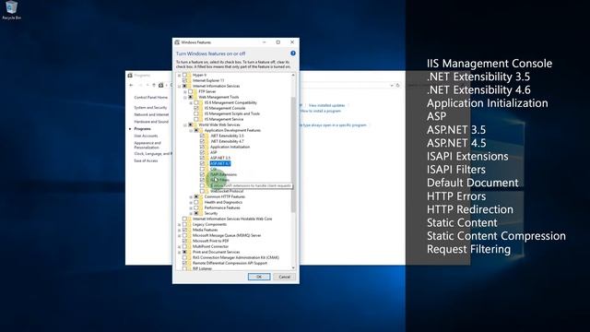Image resolution: width=590 pixels, height=332 pixels.
Task: Open Network and Internet in Programs sidebar
Action: point(151,114)
